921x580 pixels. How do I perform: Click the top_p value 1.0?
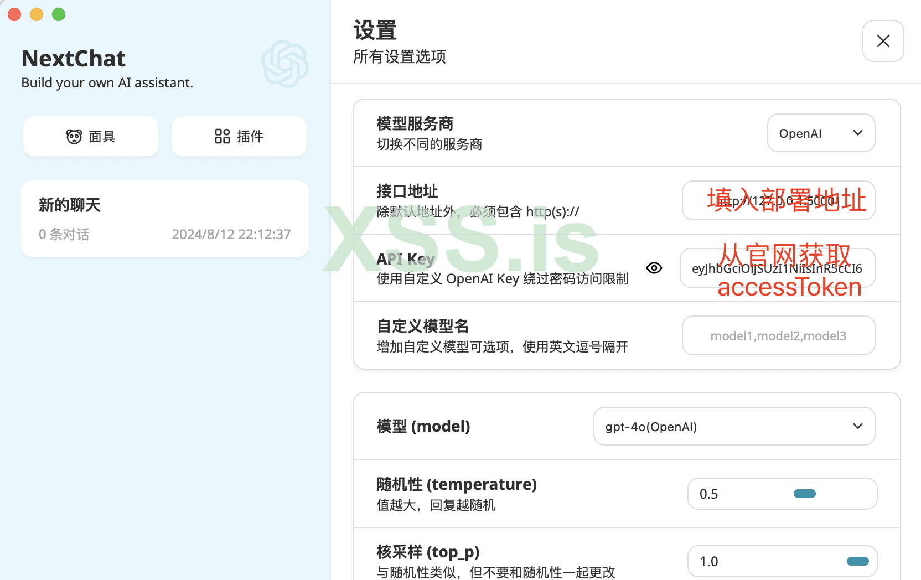[709, 561]
